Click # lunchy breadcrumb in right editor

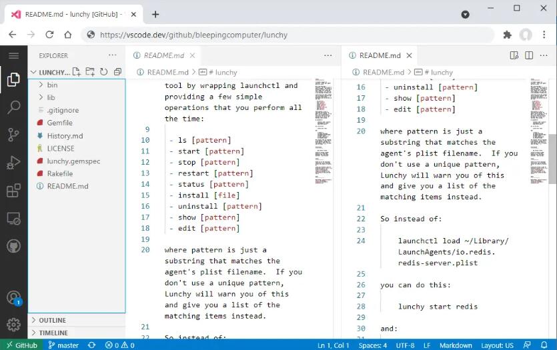pyautogui.click(x=434, y=73)
